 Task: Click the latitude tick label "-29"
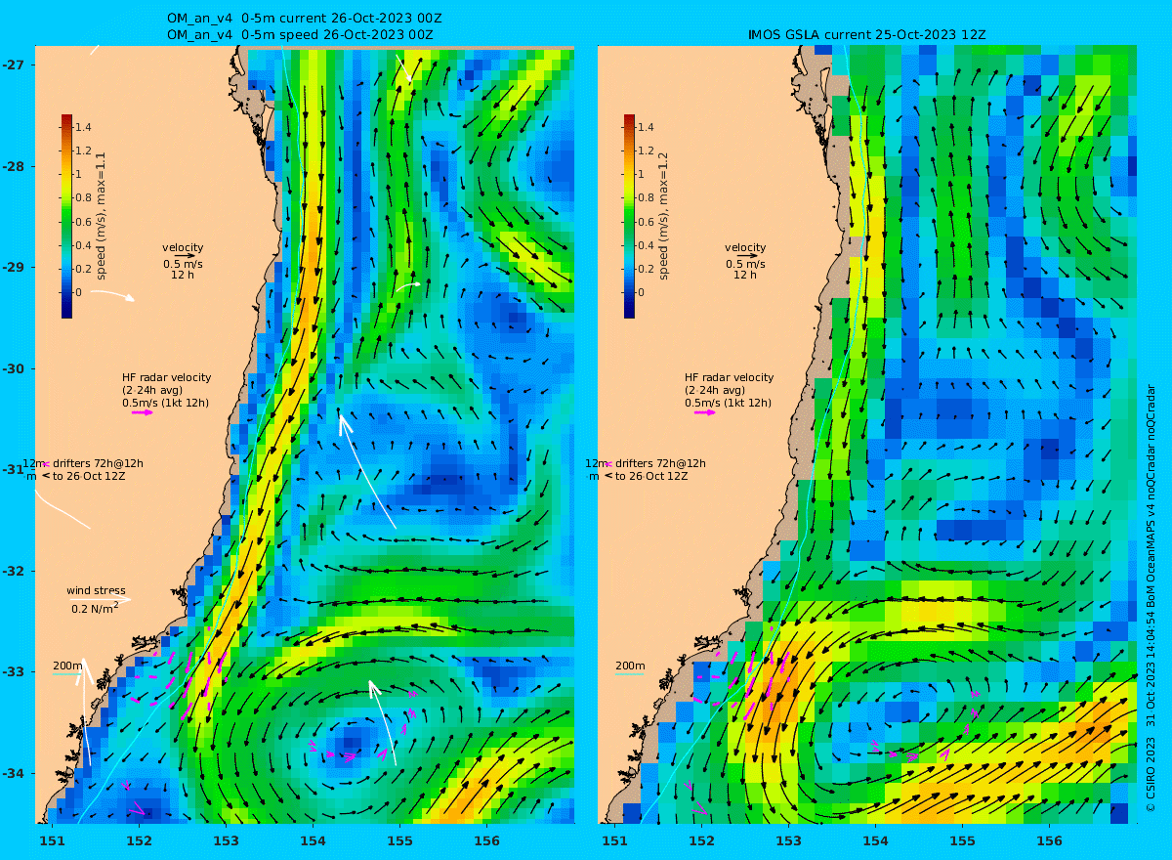point(15,267)
